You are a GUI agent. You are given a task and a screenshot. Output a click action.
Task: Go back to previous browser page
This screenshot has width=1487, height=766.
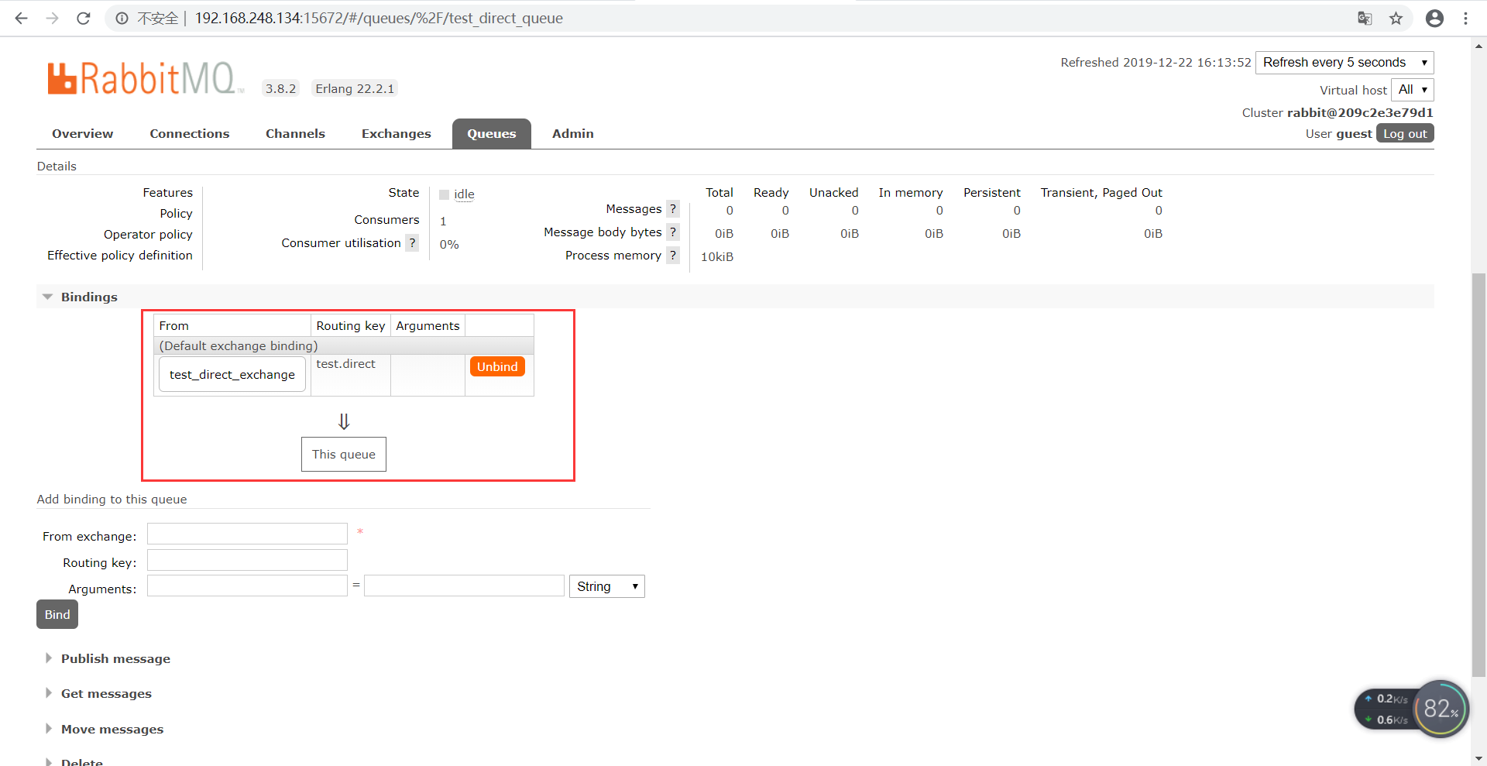tap(21, 18)
